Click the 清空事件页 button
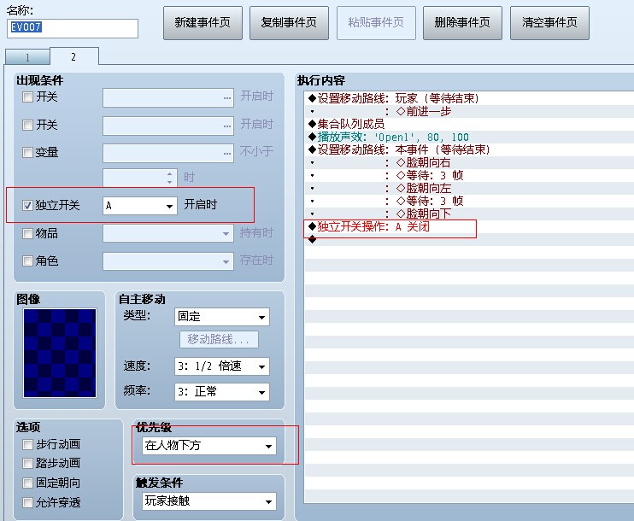 (x=549, y=23)
